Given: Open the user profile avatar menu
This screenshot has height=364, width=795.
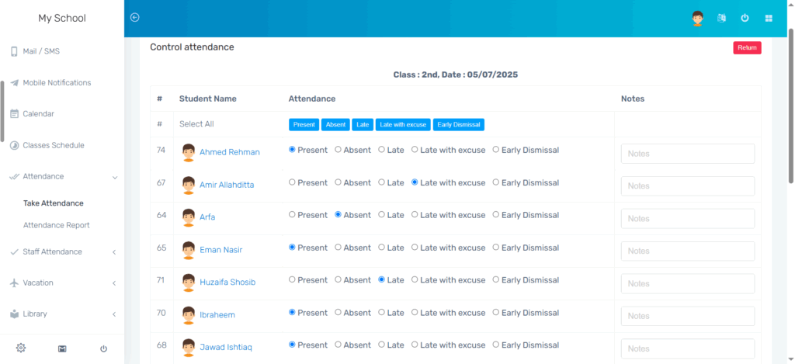Looking at the screenshot, I should click(x=697, y=18).
